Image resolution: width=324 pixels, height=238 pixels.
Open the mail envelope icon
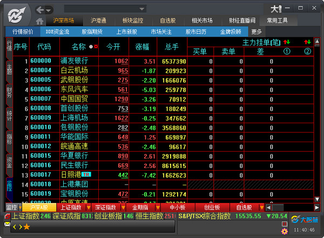pos(7,224)
